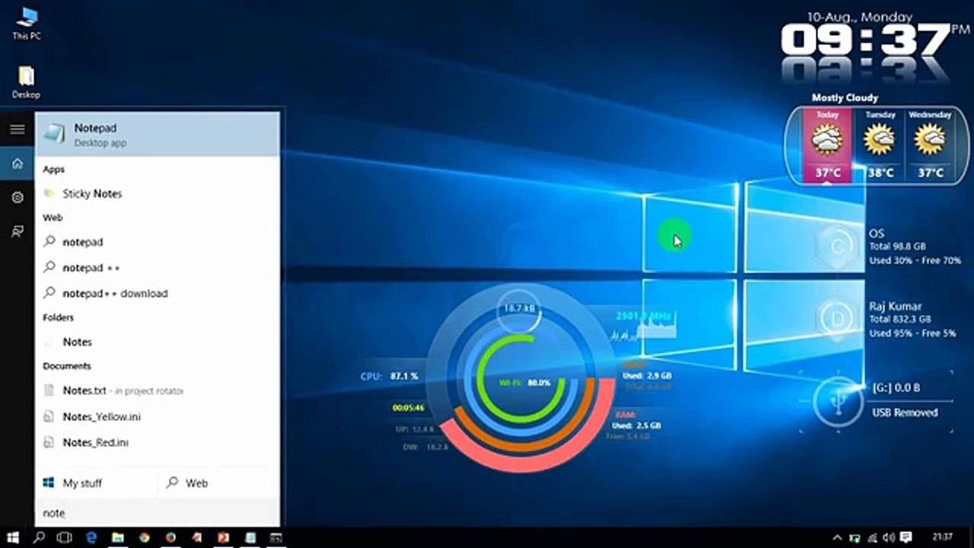Select the Home icon in search sidebar
This screenshot has width=974, height=548.
pyautogui.click(x=17, y=164)
